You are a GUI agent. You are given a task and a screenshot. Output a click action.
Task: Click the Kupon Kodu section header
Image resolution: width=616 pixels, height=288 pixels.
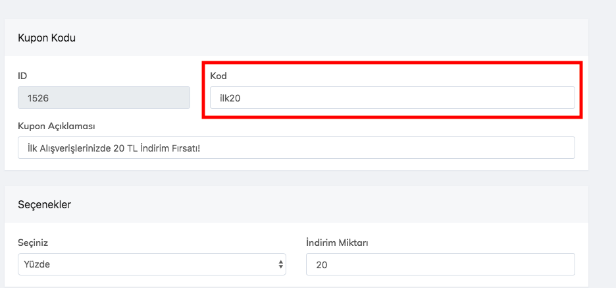pyautogui.click(x=47, y=38)
